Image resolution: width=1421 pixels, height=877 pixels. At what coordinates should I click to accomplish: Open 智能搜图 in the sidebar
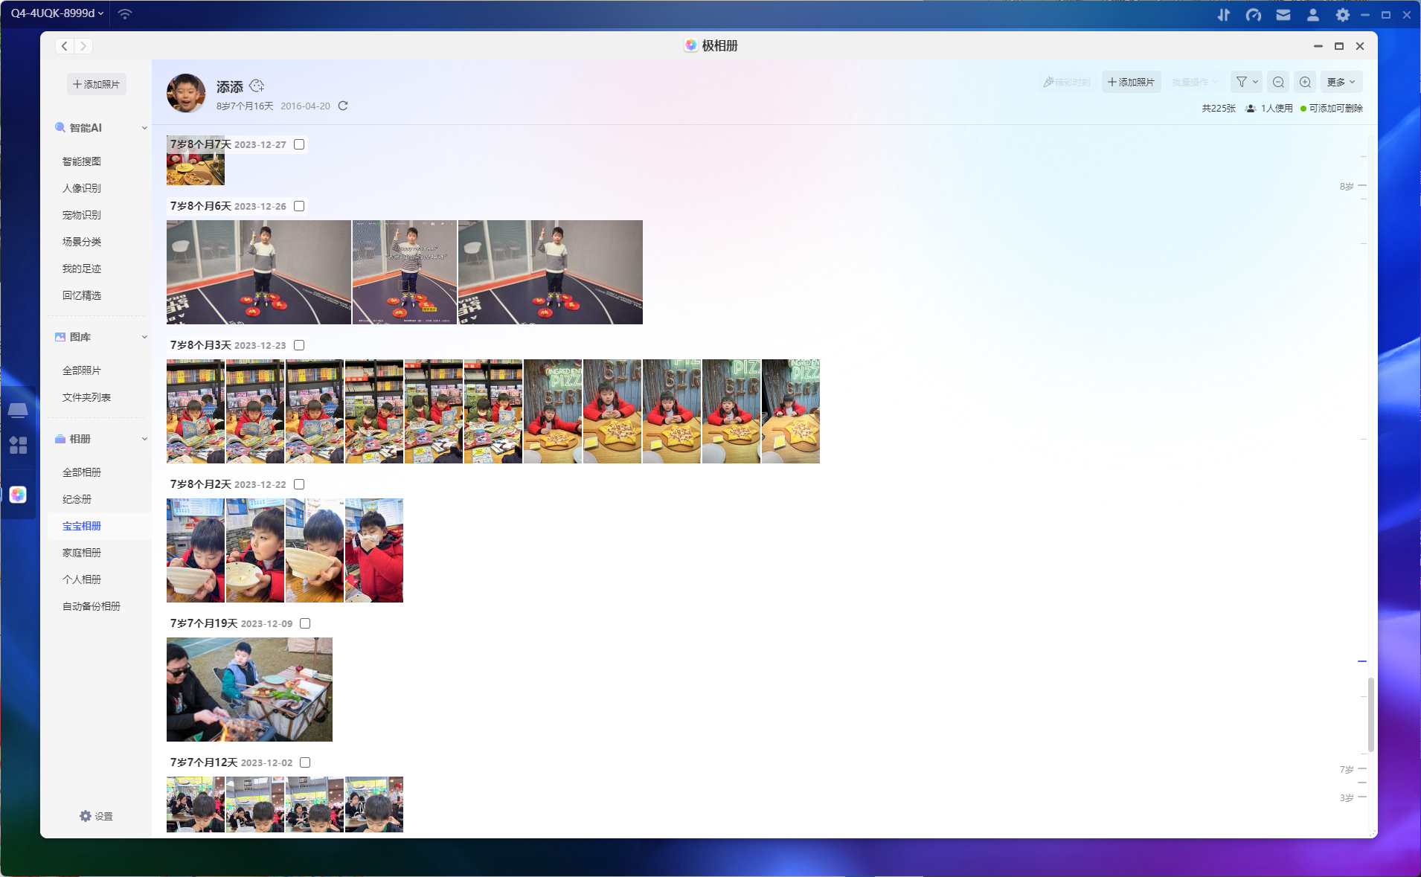(x=82, y=161)
